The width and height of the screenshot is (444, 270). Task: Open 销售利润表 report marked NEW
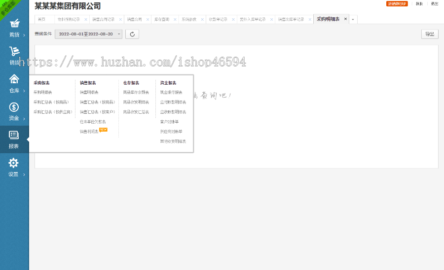(89, 132)
